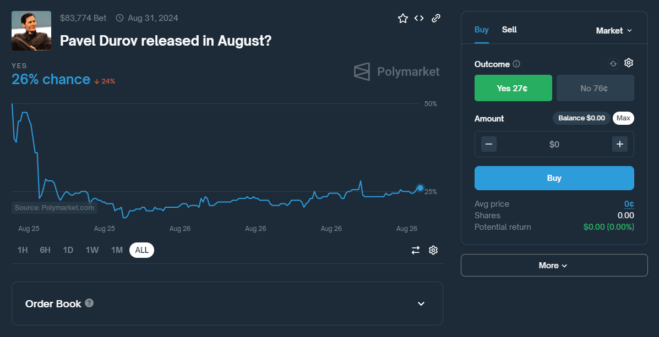The height and width of the screenshot is (337, 659).
Task: Open outcome settings gear icon
Action: click(629, 63)
